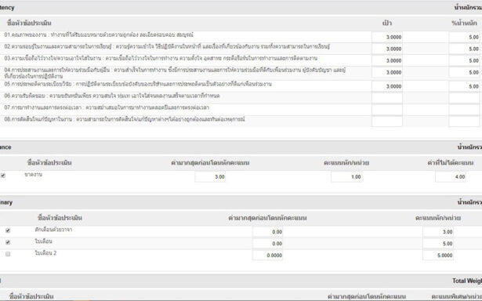This screenshot has height=301, width=482.
Task: Click ใบเตือน 2 deduction field showing 5.0000
Action: click(438, 256)
